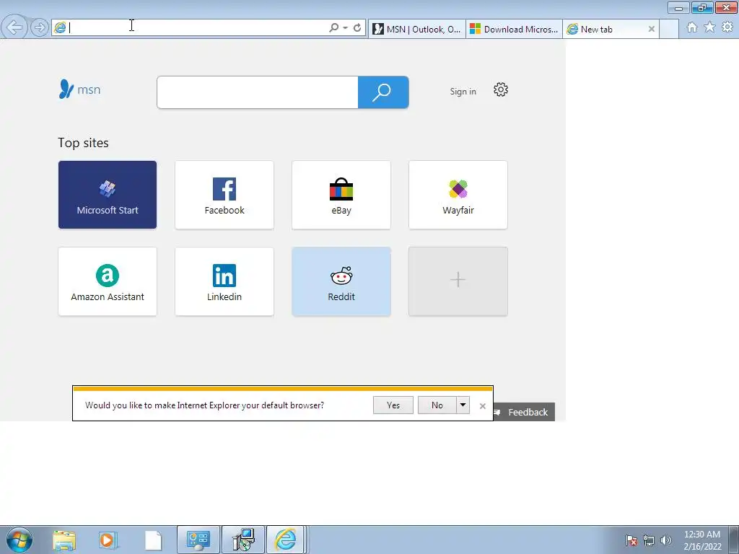
Task: Click the browser Forward arrow button
Action: coord(40,28)
